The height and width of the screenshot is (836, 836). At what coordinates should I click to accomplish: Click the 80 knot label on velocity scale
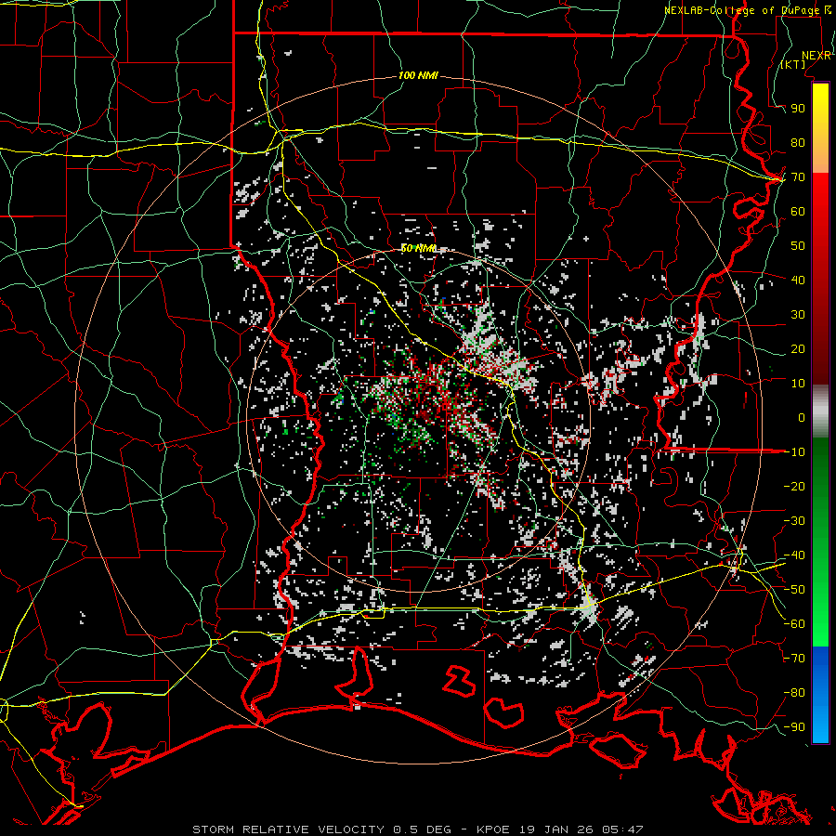(x=798, y=142)
